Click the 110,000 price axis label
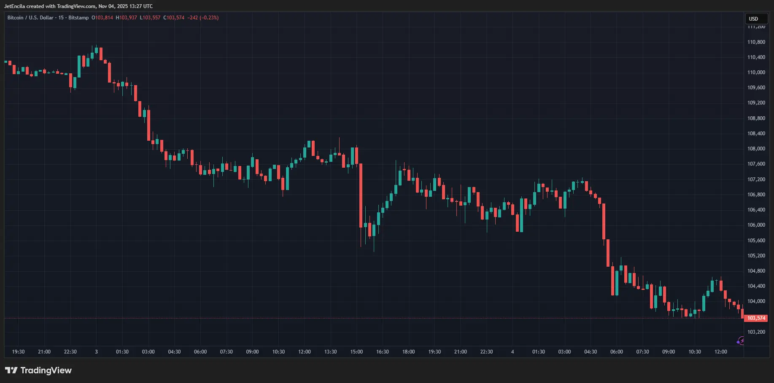 (756, 72)
